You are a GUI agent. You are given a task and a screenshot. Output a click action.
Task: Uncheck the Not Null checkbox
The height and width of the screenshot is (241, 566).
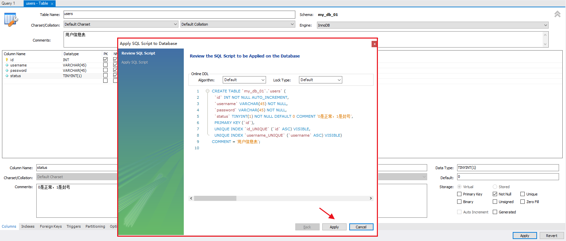coord(495,194)
